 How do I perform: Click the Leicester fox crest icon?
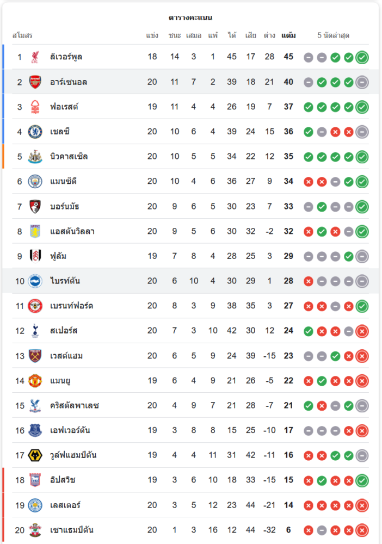[35, 505]
